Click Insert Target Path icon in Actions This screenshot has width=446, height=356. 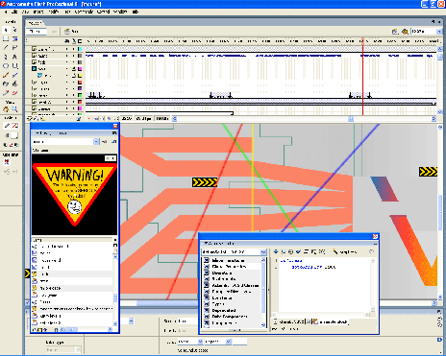[291, 251]
